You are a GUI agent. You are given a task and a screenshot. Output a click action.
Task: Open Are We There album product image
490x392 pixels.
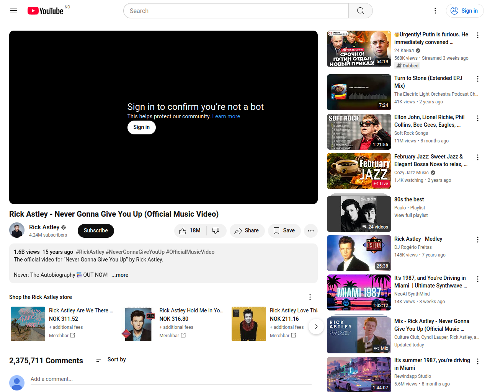point(28,324)
